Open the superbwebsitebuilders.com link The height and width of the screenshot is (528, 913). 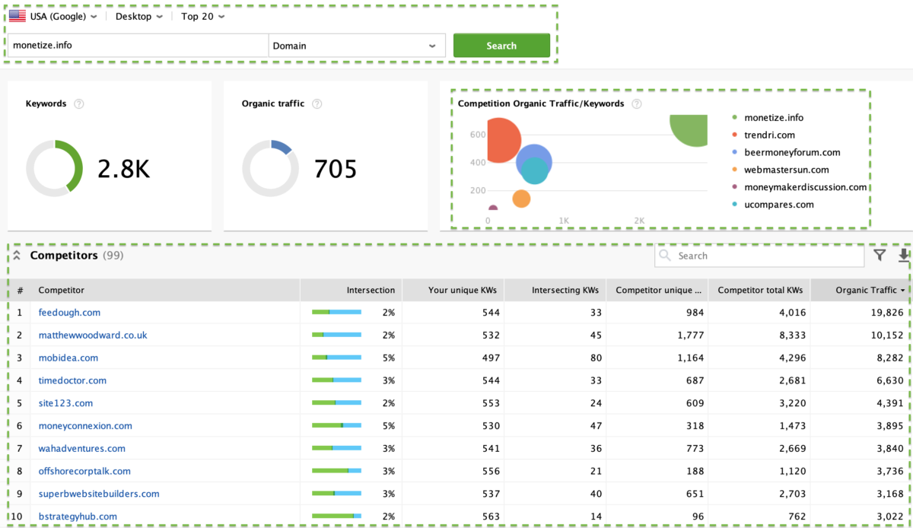coord(99,494)
